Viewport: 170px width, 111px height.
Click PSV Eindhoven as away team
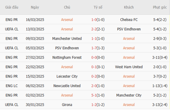tap(129, 29)
